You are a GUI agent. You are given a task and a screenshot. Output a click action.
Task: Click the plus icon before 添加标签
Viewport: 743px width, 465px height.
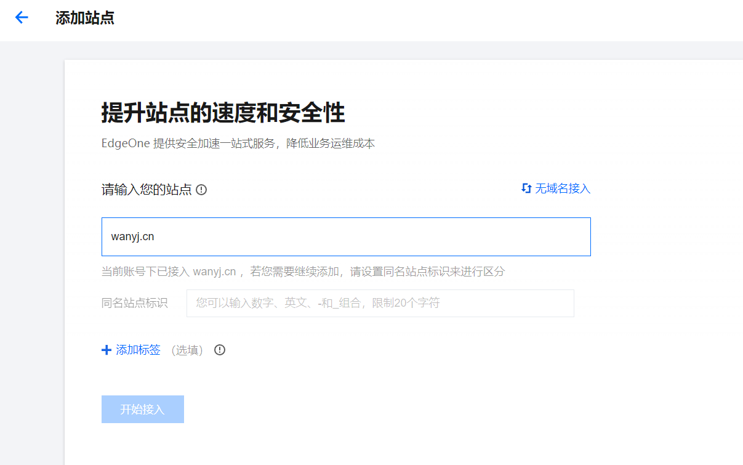point(106,350)
